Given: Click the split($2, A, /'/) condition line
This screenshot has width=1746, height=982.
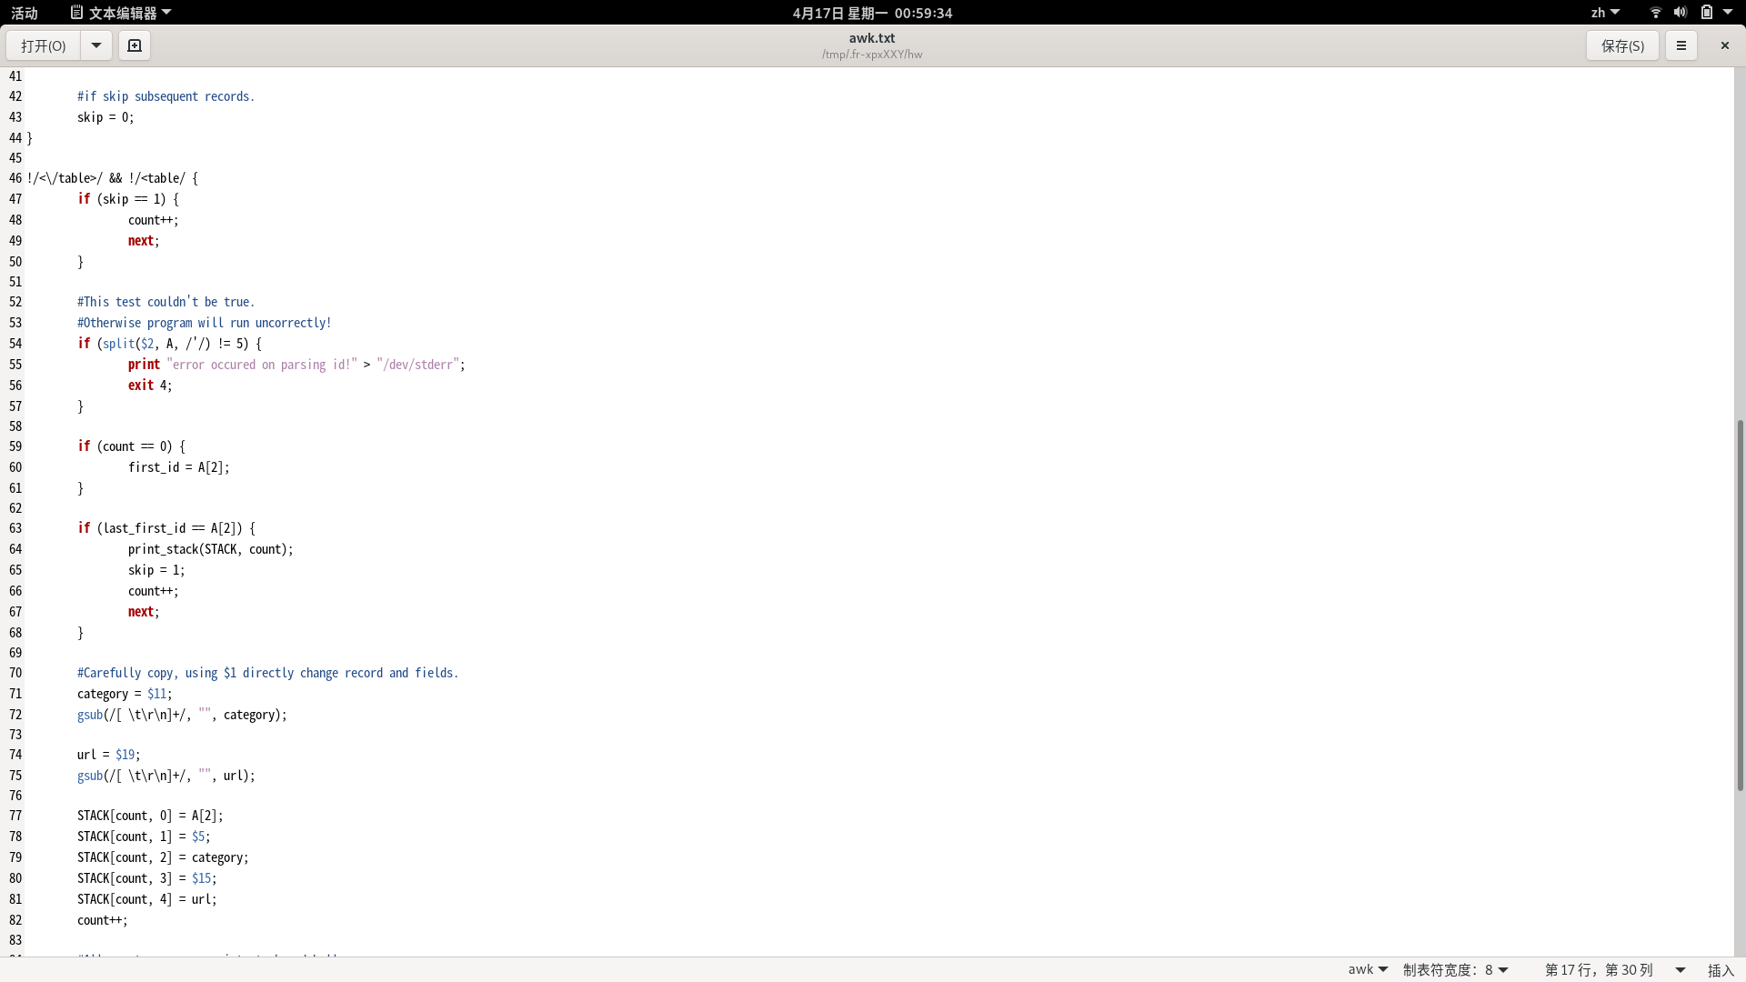Looking at the screenshot, I should (x=169, y=344).
